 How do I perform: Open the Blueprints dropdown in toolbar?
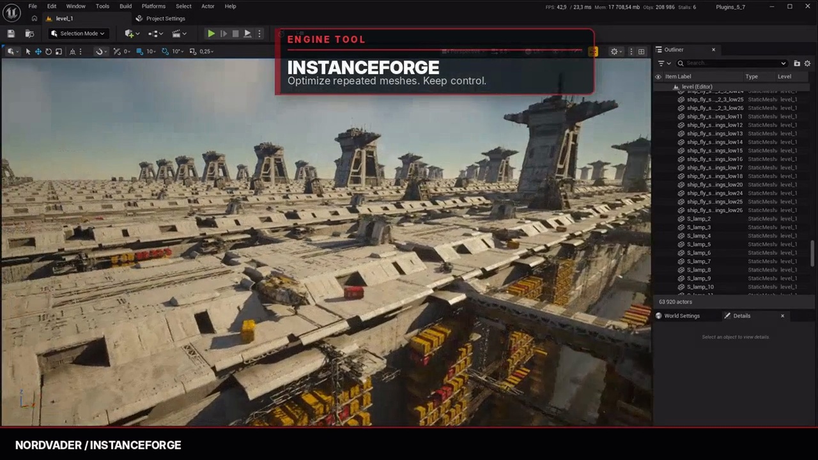point(155,34)
